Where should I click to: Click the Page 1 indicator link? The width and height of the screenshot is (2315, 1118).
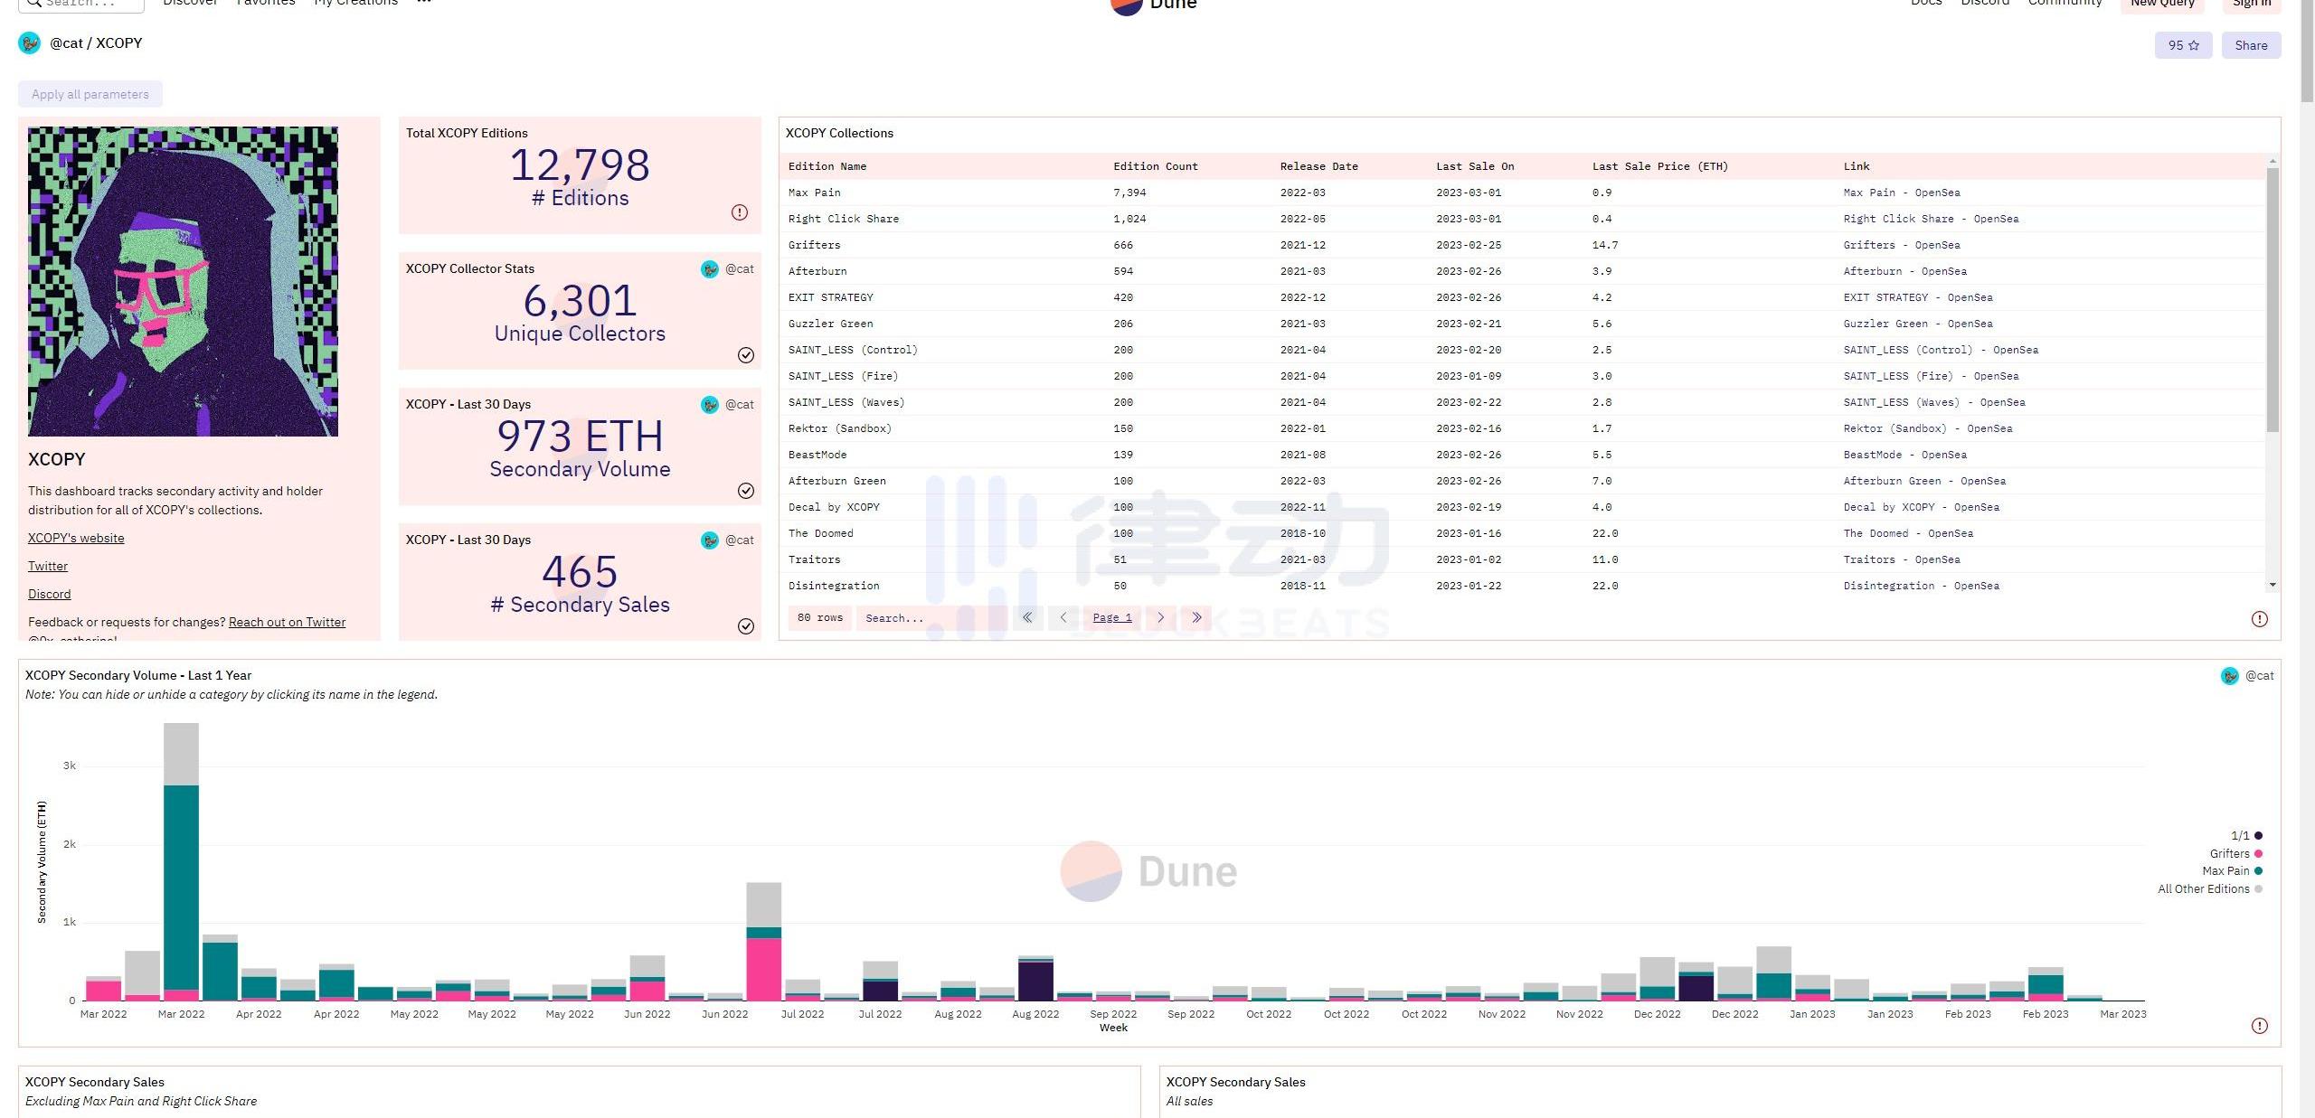tap(1112, 618)
